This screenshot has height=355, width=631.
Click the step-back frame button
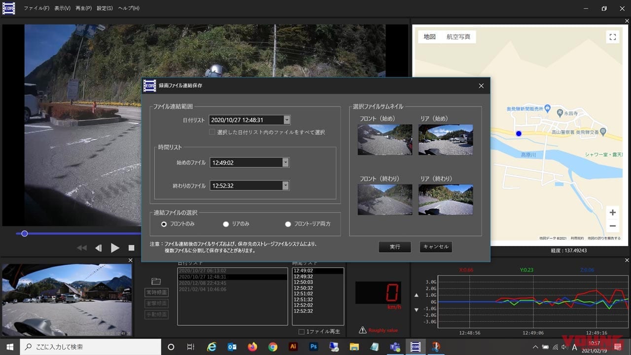pyautogui.click(x=99, y=248)
